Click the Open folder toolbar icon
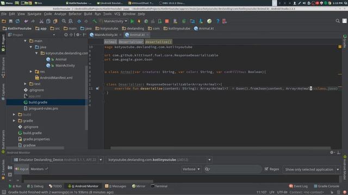348x195 pixels. pyautogui.click(x=4, y=21)
